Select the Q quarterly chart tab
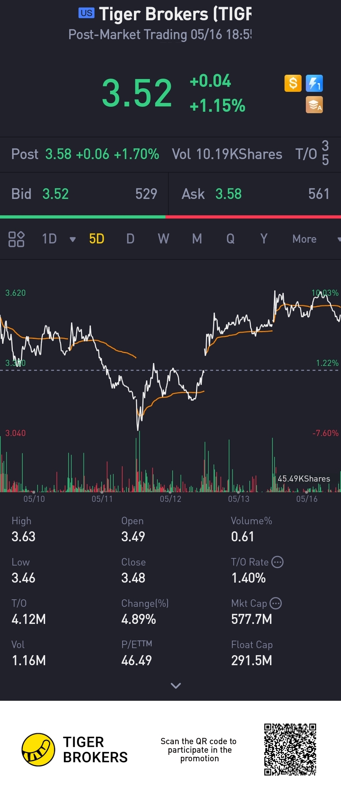The width and height of the screenshot is (341, 799). coord(230,239)
